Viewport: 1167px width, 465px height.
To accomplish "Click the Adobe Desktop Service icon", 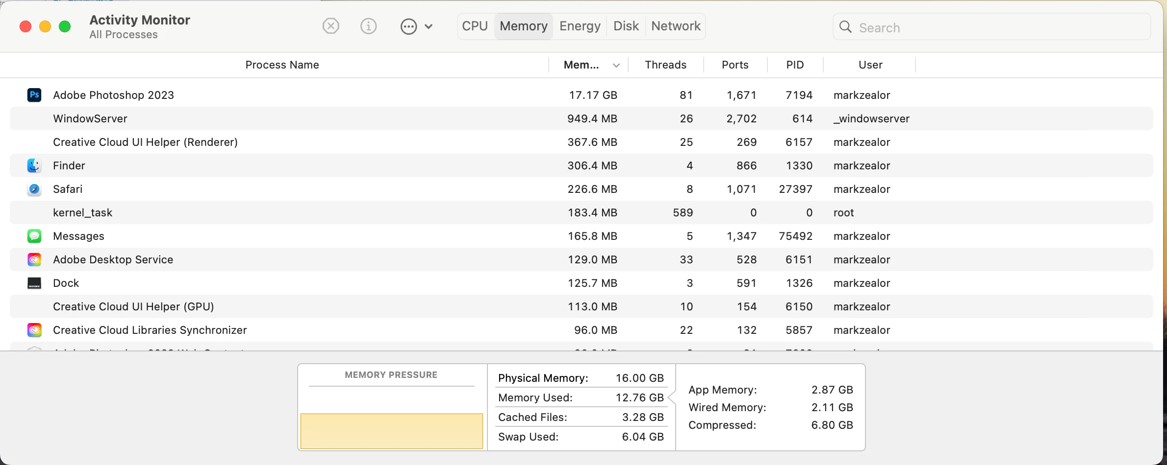I will 34,259.
